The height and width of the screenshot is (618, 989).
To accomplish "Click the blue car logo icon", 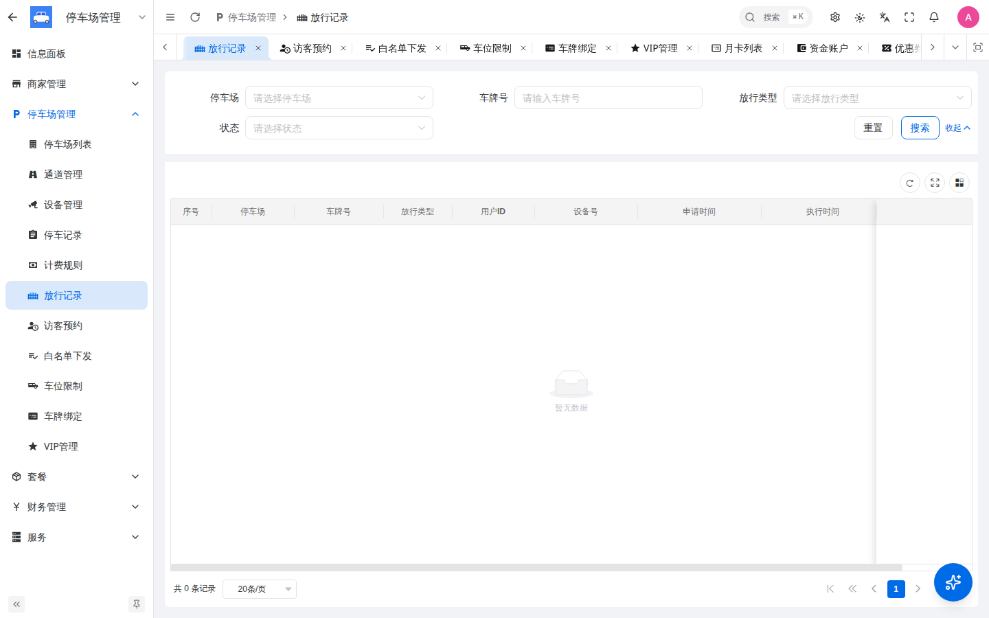I will [41, 17].
